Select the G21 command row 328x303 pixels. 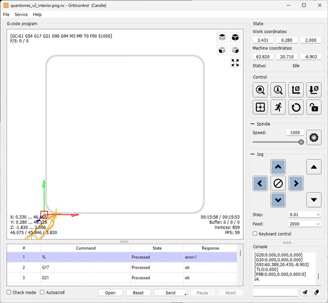pos(122,278)
